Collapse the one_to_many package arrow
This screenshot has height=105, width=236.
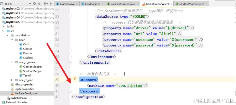coord(12,62)
